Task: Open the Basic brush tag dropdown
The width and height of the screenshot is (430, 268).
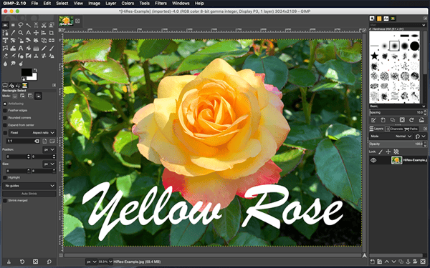Action: point(424,106)
